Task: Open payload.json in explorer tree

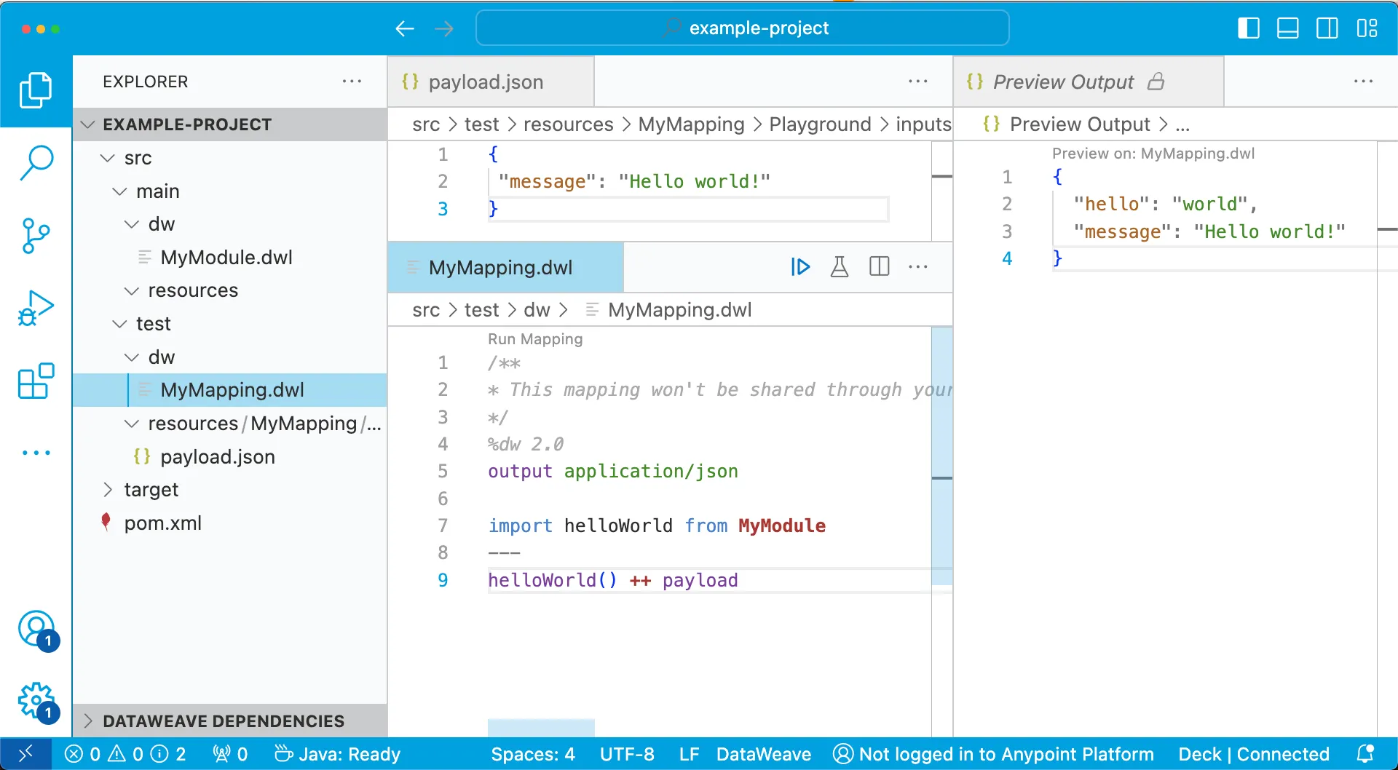Action: 230,457
